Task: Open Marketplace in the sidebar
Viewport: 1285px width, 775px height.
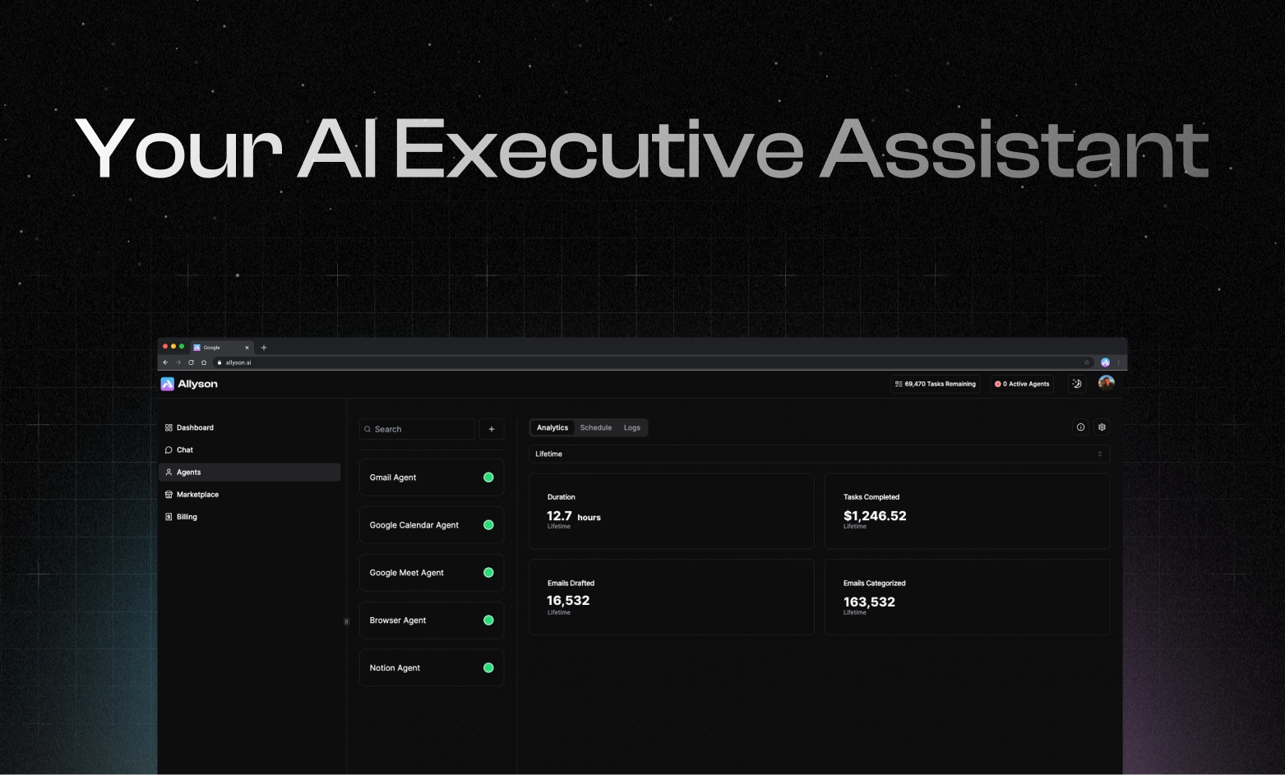Action: pyautogui.click(x=197, y=495)
